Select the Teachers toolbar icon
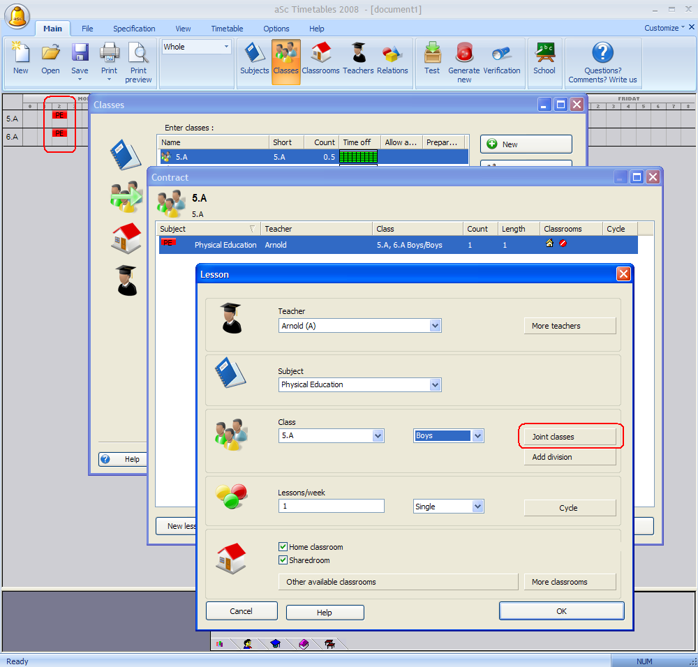This screenshot has width=698, height=667. (x=358, y=59)
